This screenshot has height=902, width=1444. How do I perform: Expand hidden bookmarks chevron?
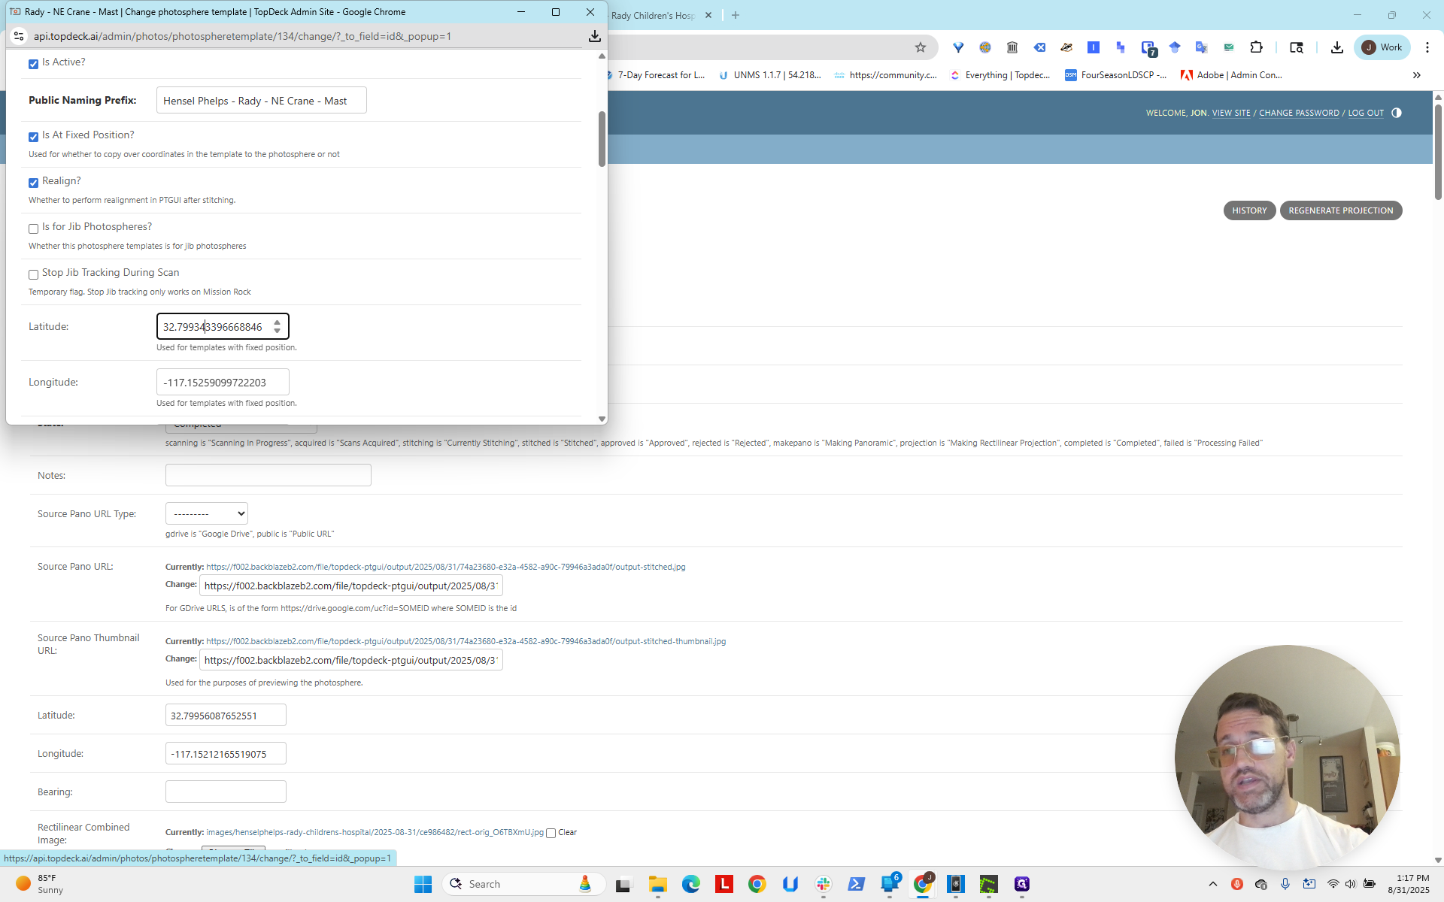click(x=1416, y=75)
